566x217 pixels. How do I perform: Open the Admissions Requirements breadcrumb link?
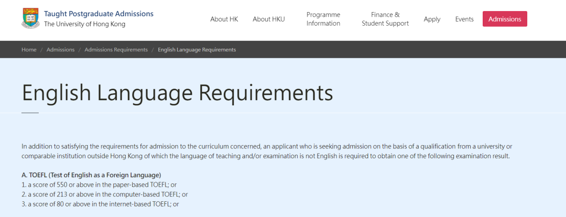pos(116,49)
